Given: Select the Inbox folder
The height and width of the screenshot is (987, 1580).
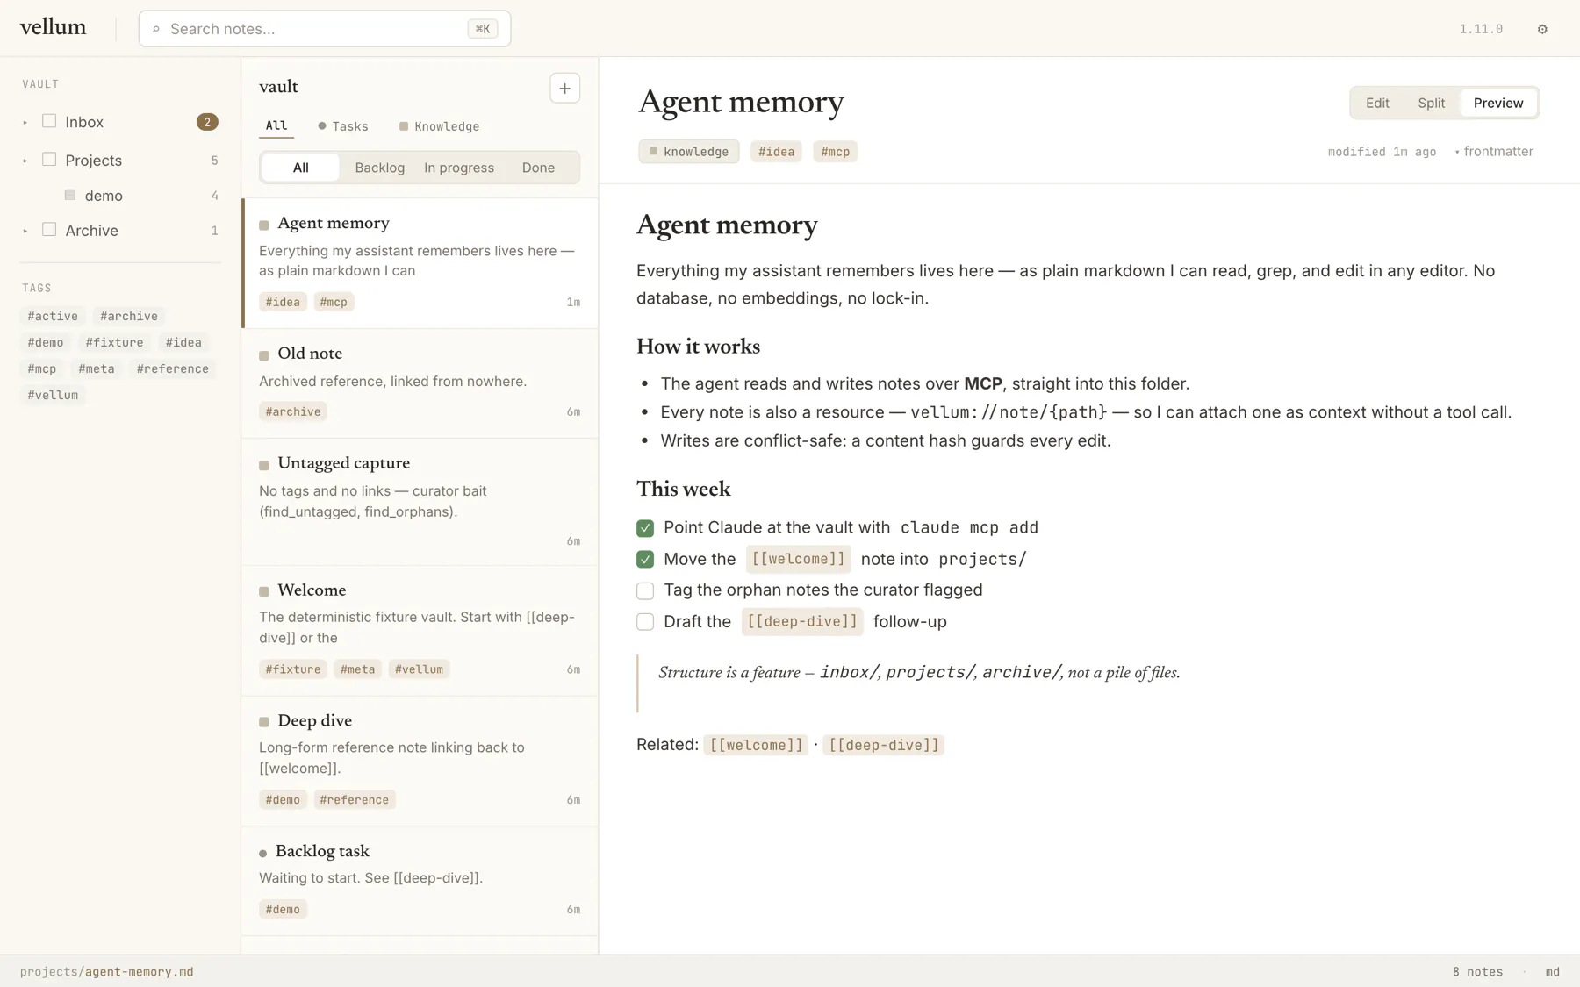Looking at the screenshot, I should 120,122.
